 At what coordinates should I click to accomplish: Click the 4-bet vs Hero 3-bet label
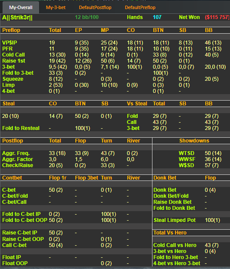(x=177, y=263)
